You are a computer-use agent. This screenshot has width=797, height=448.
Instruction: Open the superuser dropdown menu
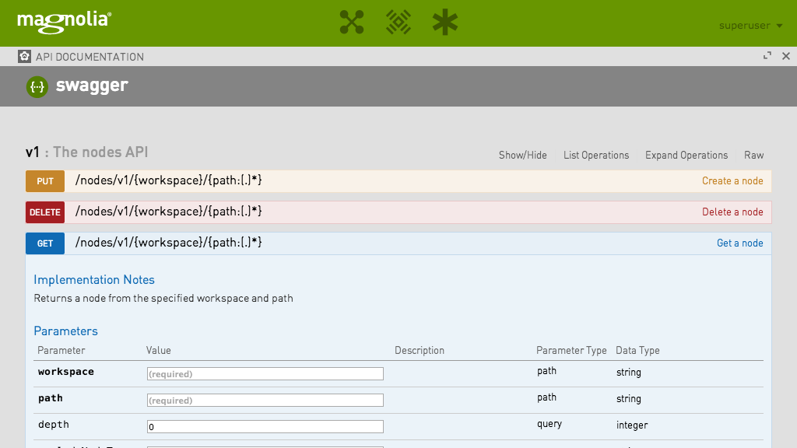pyautogui.click(x=750, y=26)
